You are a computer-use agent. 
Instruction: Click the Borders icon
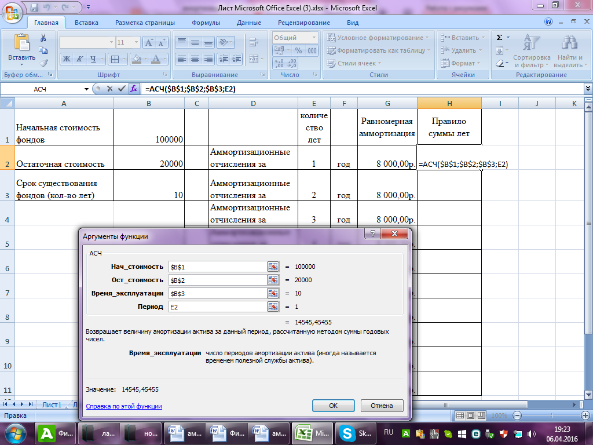click(x=115, y=59)
